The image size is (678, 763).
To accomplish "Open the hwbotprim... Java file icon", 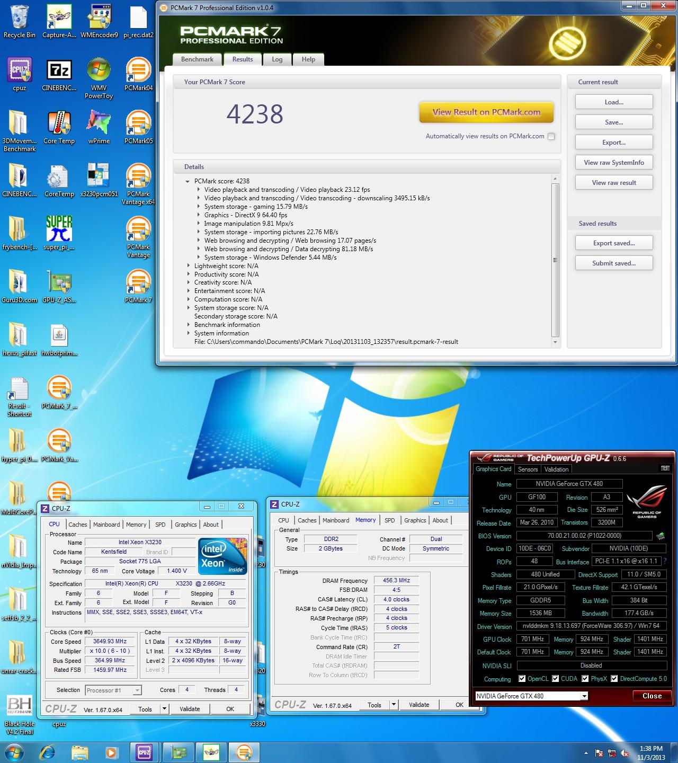I will pyautogui.click(x=59, y=339).
